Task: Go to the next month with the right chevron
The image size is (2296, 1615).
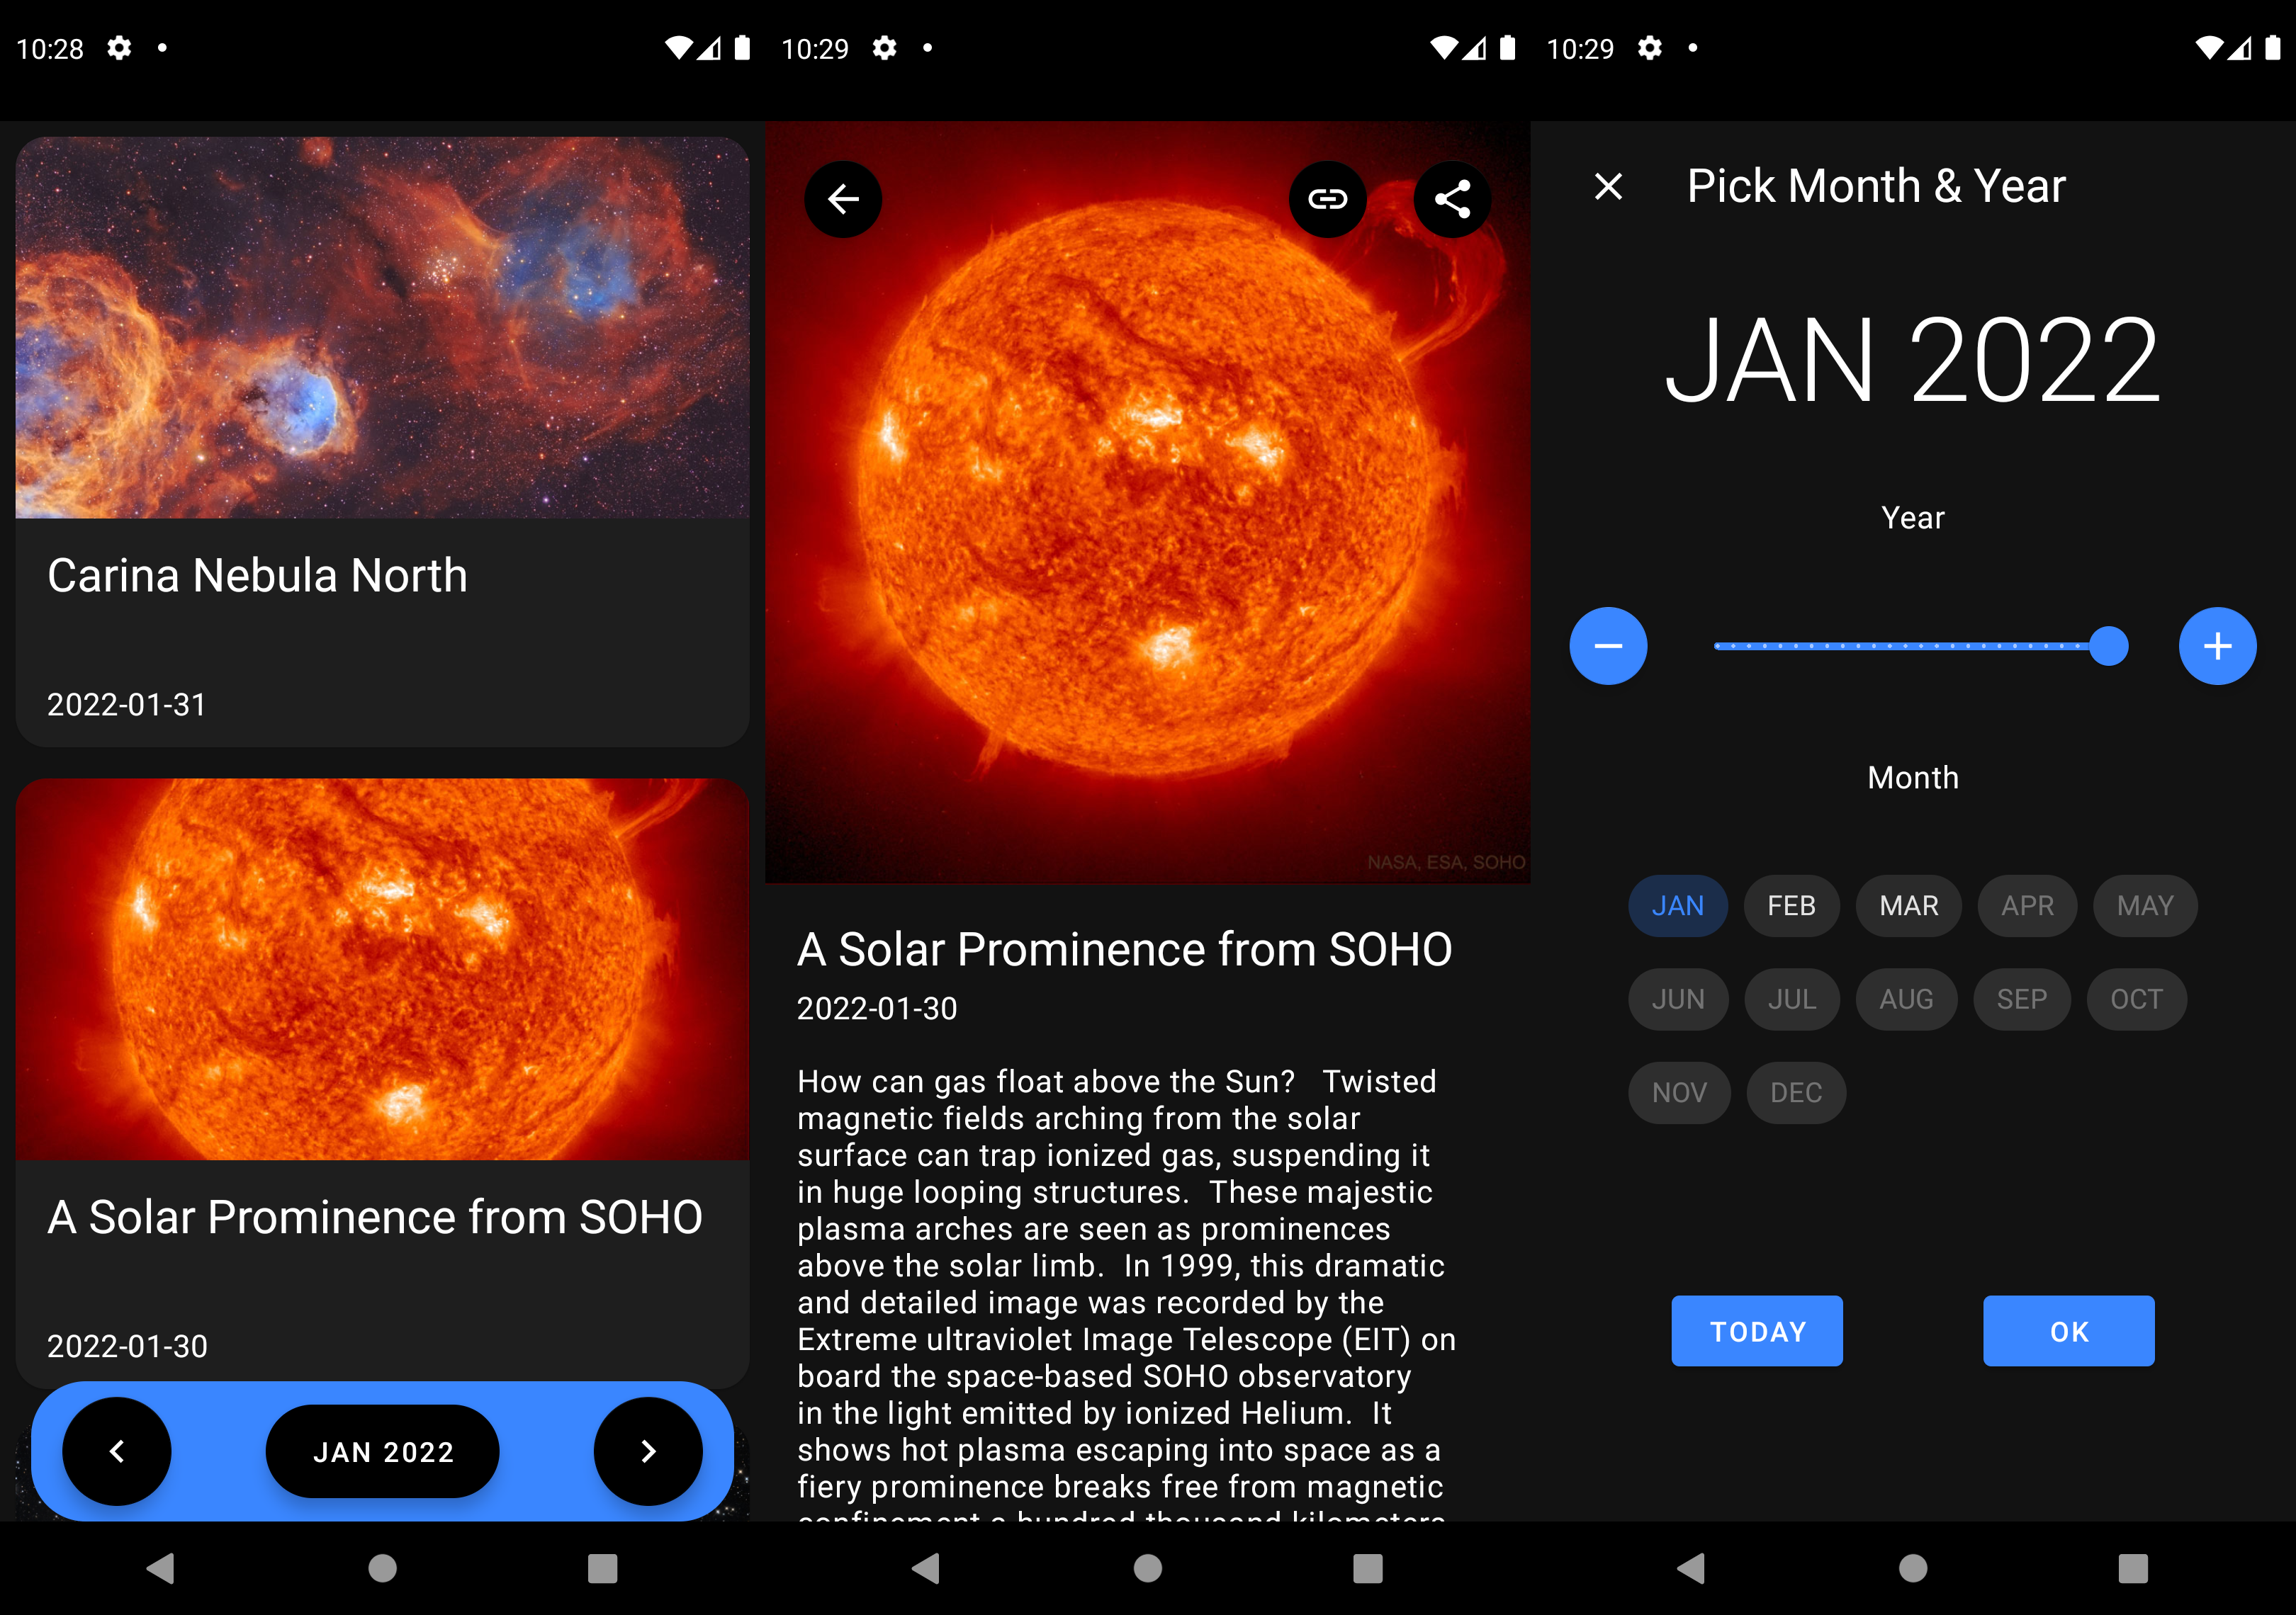Action: pyautogui.click(x=648, y=1450)
